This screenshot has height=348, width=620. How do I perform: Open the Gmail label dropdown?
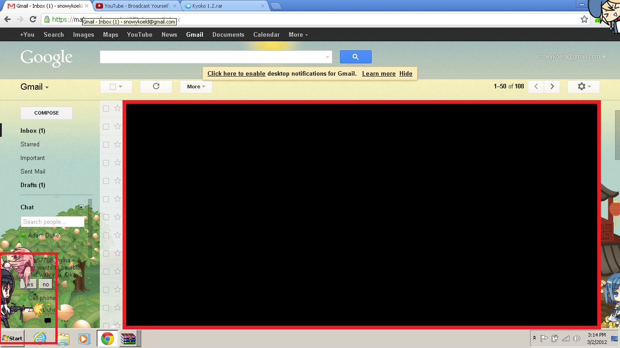click(x=34, y=87)
